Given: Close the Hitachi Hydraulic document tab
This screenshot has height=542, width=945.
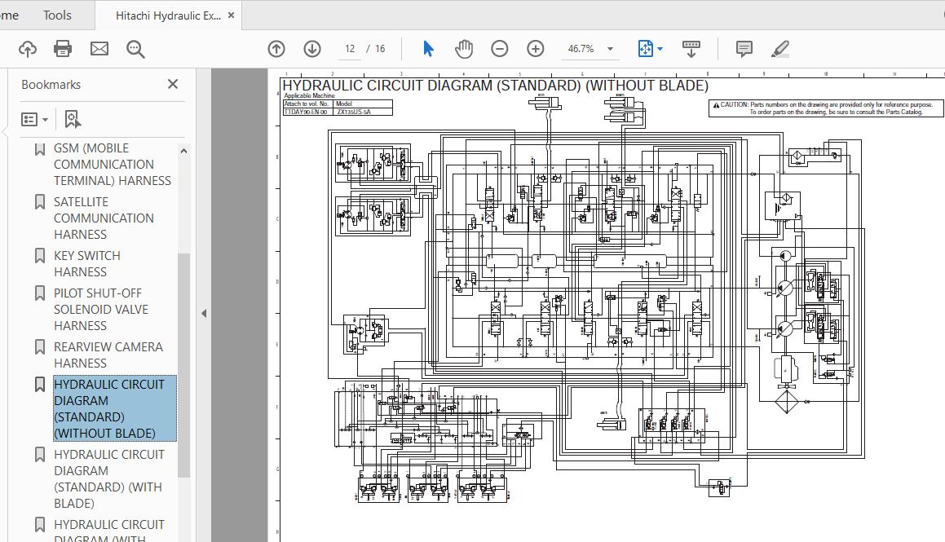Looking at the screenshot, I should 231,15.
